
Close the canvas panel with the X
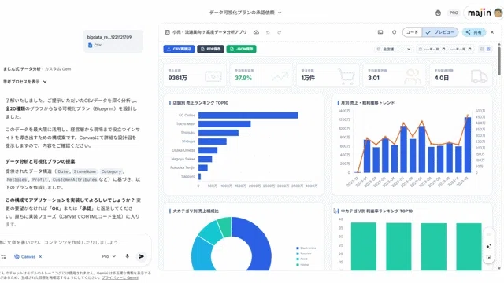click(x=492, y=32)
